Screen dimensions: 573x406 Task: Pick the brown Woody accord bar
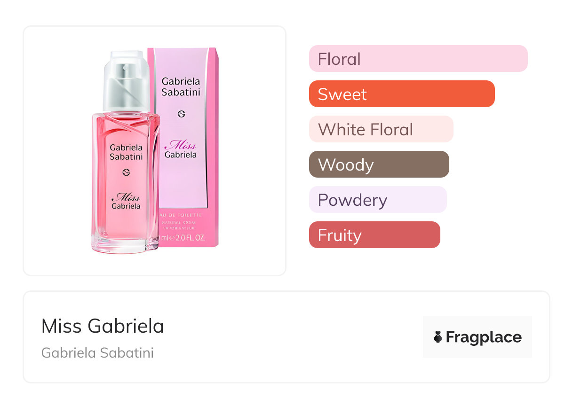coord(379,164)
